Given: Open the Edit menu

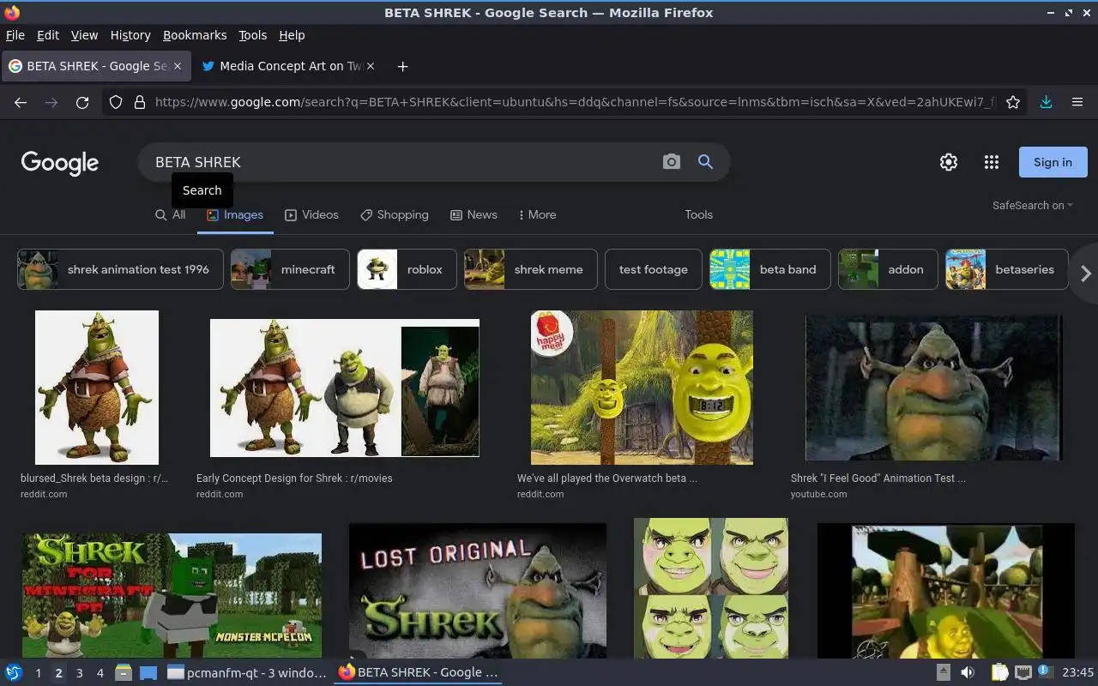Looking at the screenshot, I should tap(48, 35).
